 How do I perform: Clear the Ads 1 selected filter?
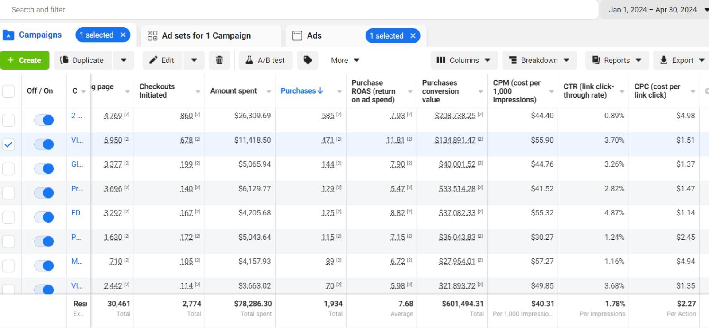(413, 36)
